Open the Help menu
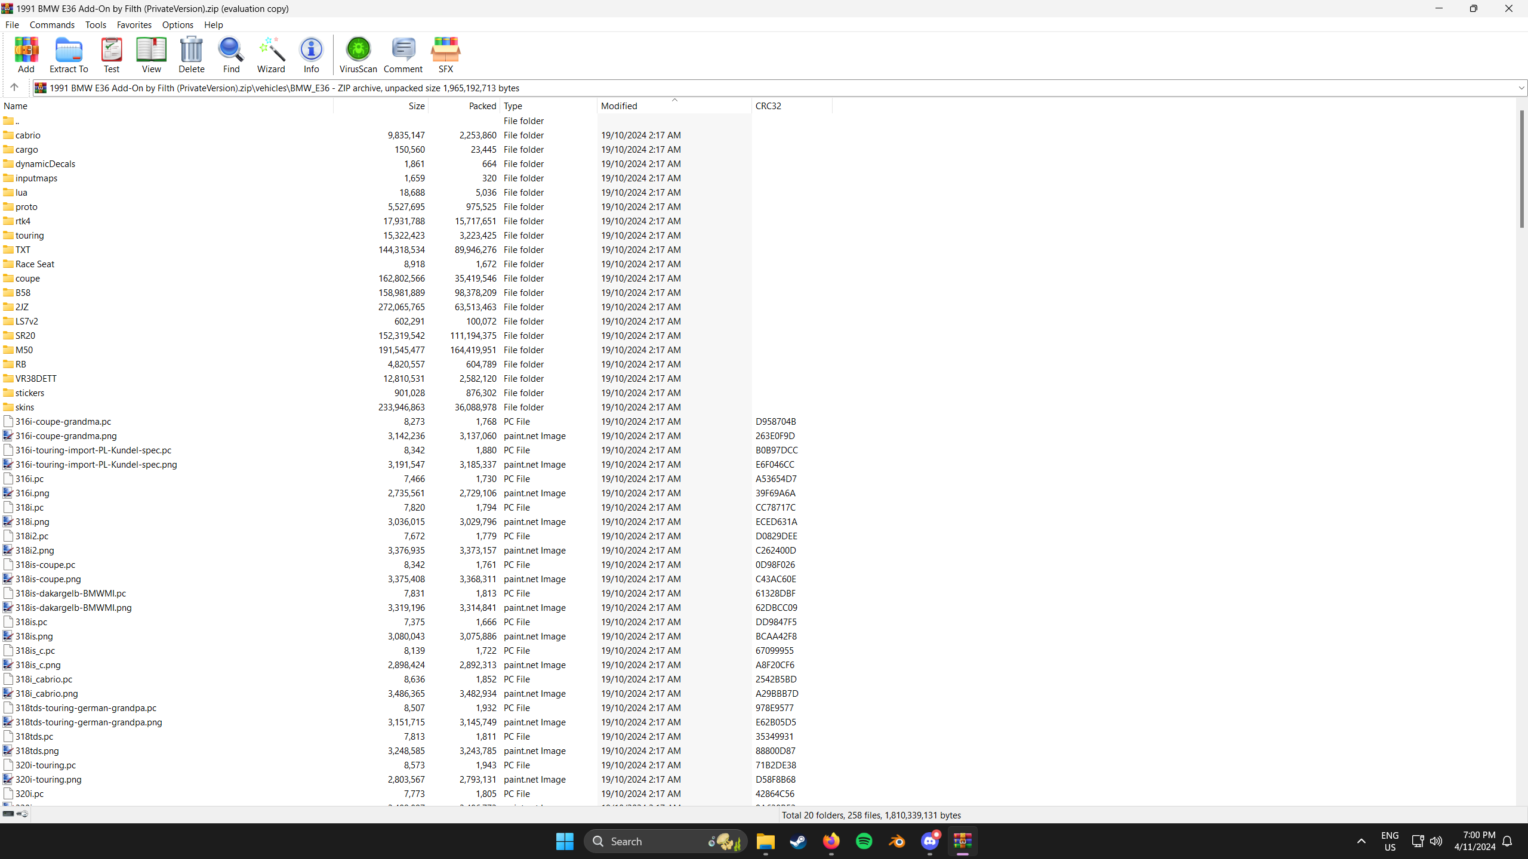Image resolution: width=1528 pixels, height=859 pixels. [x=213, y=24]
